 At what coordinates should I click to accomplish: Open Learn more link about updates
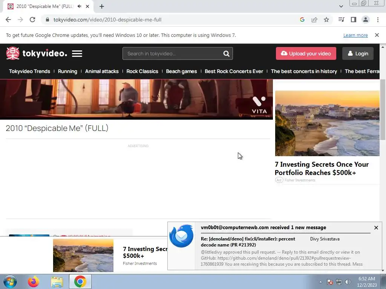355,35
